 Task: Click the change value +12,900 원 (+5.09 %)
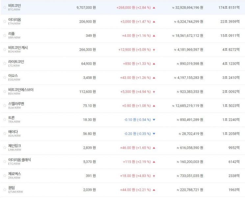[x=135, y=50]
